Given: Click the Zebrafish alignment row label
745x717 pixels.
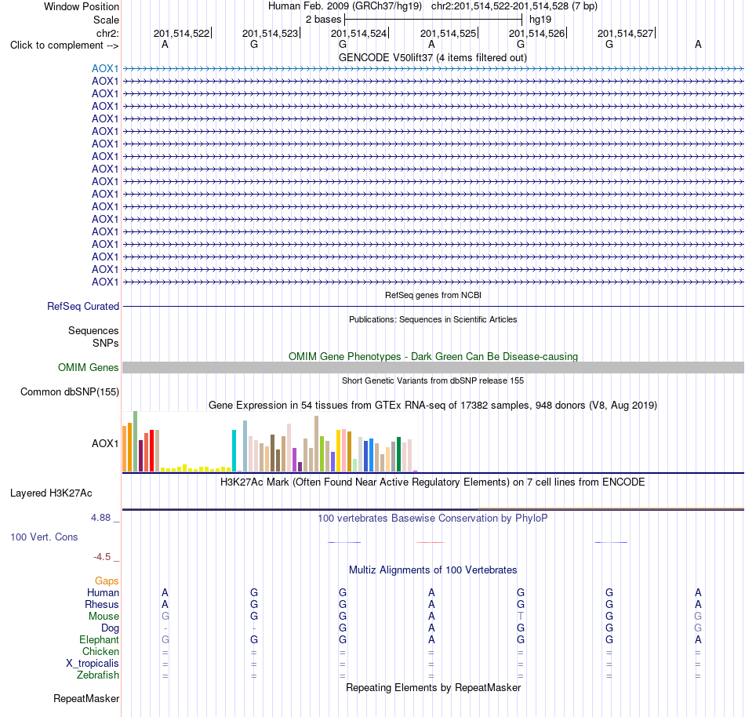Looking at the screenshot, I should coord(98,675).
